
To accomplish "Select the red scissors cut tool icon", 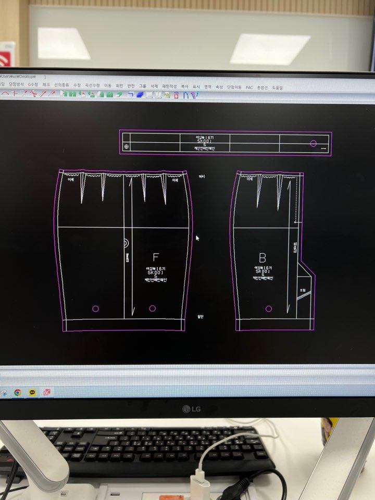I will click(x=32, y=94).
